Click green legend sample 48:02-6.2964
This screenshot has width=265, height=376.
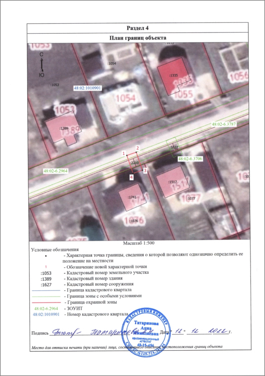click(x=46, y=308)
